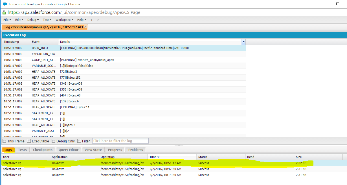Switch to the Checkpoints tab

click(43, 150)
